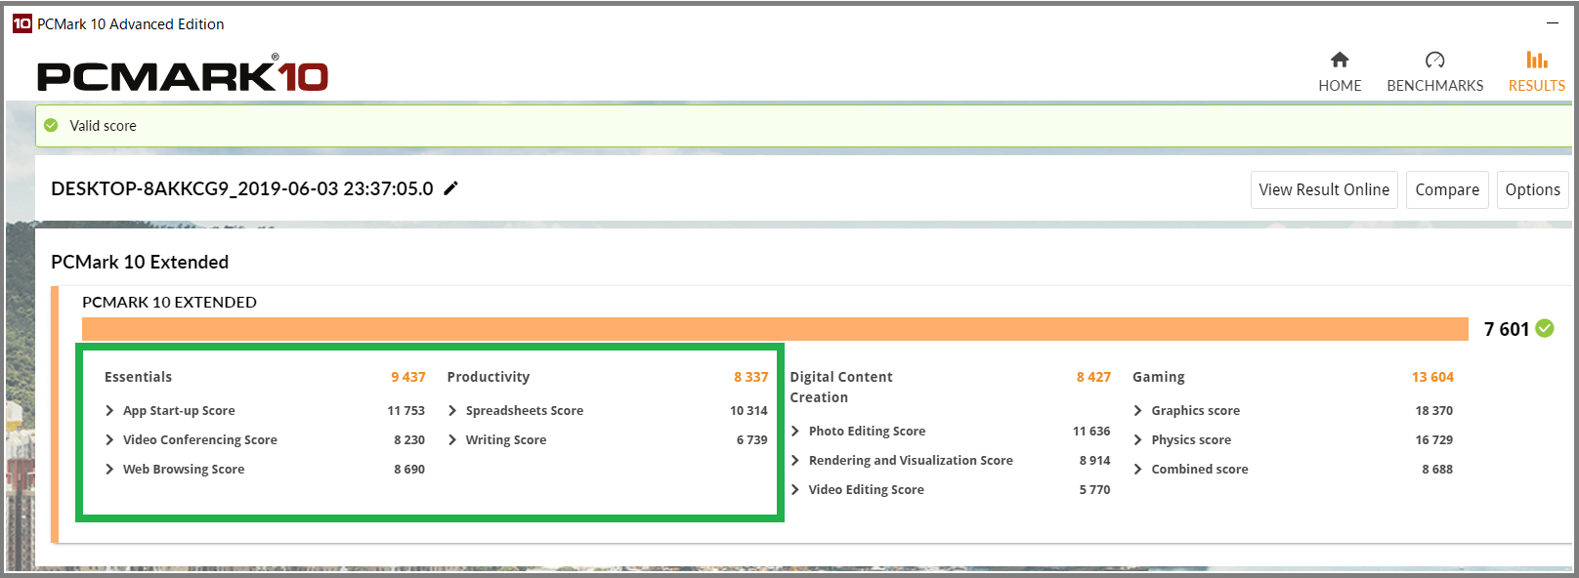Screen dimensions: 1579x578
Task: Click the orange PCMark 10 Extended score bar
Action: (x=775, y=329)
